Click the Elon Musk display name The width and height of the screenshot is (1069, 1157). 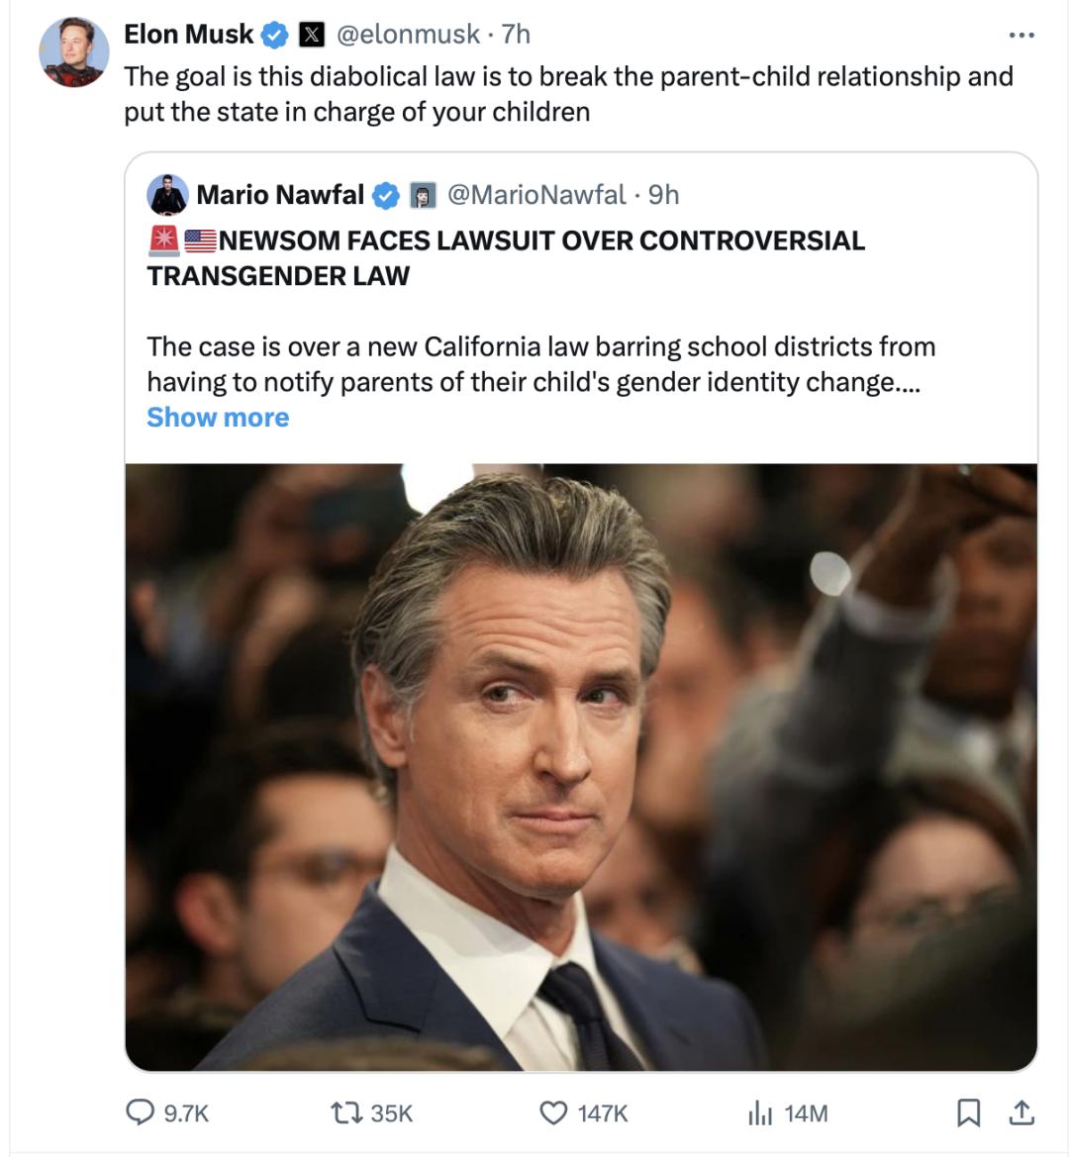click(188, 35)
